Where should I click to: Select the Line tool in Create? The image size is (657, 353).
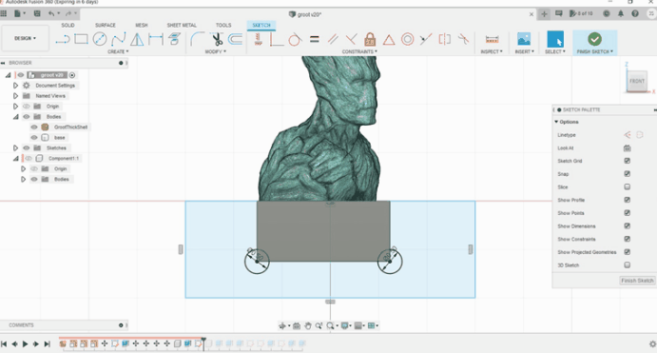tap(63, 39)
